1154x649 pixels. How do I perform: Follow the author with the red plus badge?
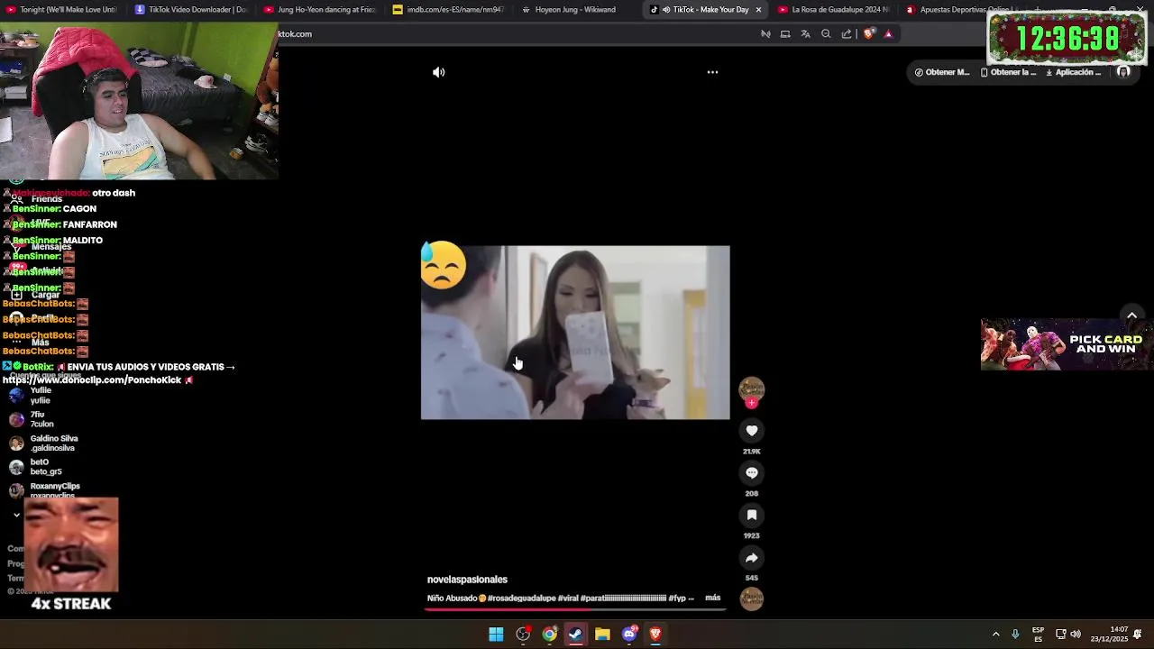(752, 403)
